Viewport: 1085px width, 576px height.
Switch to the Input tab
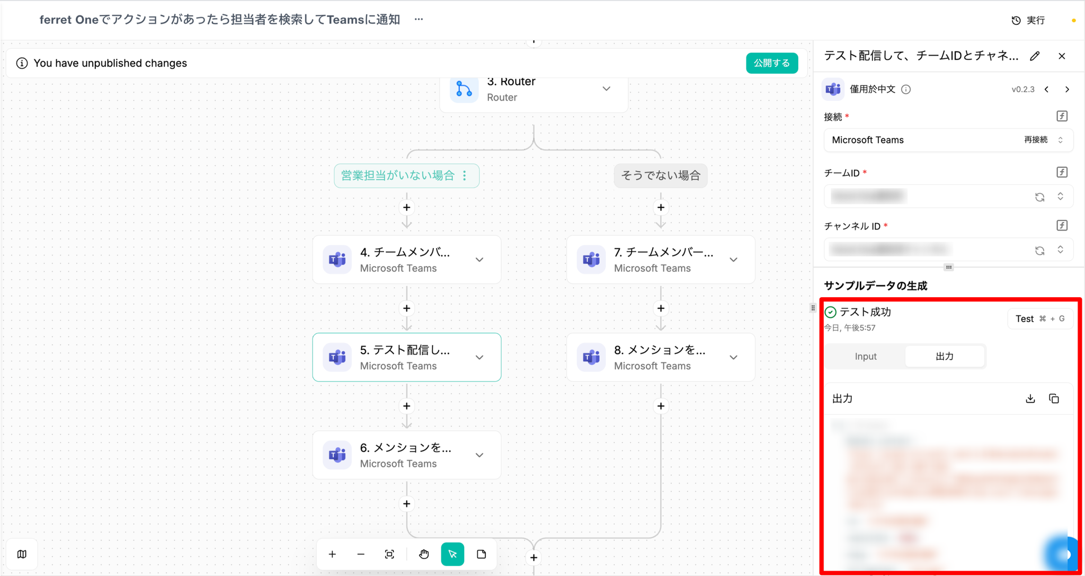click(865, 356)
